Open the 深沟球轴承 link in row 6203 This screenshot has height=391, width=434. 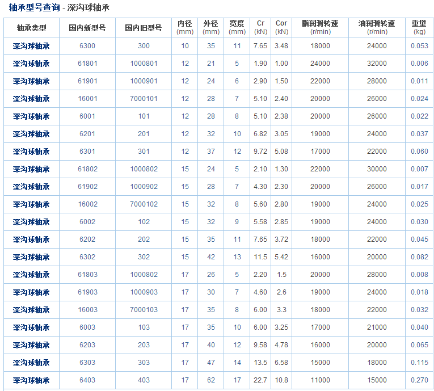point(31,345)
